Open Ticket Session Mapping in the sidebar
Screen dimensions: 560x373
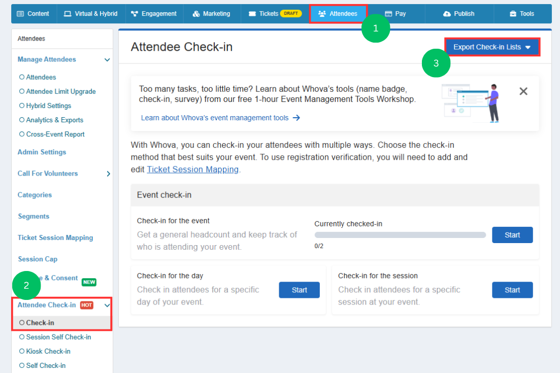55,238
